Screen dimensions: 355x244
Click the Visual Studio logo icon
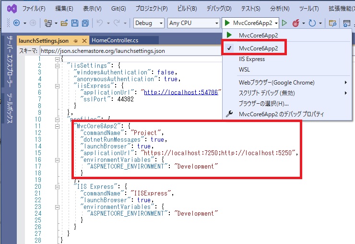12,9
